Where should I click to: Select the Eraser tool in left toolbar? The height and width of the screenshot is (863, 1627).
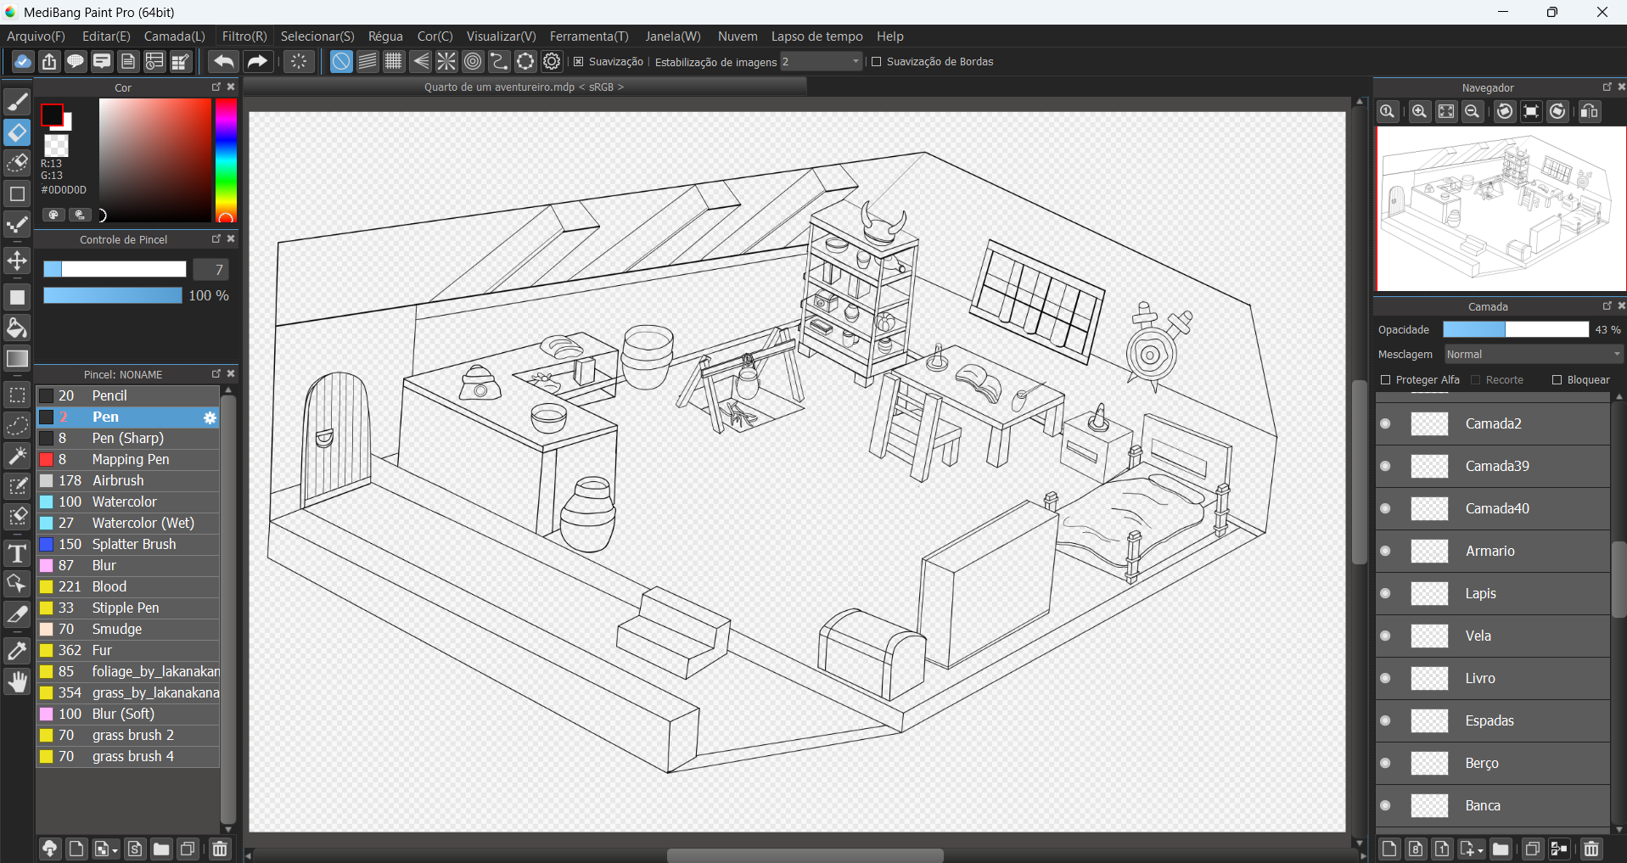click(x=17, y=132)
